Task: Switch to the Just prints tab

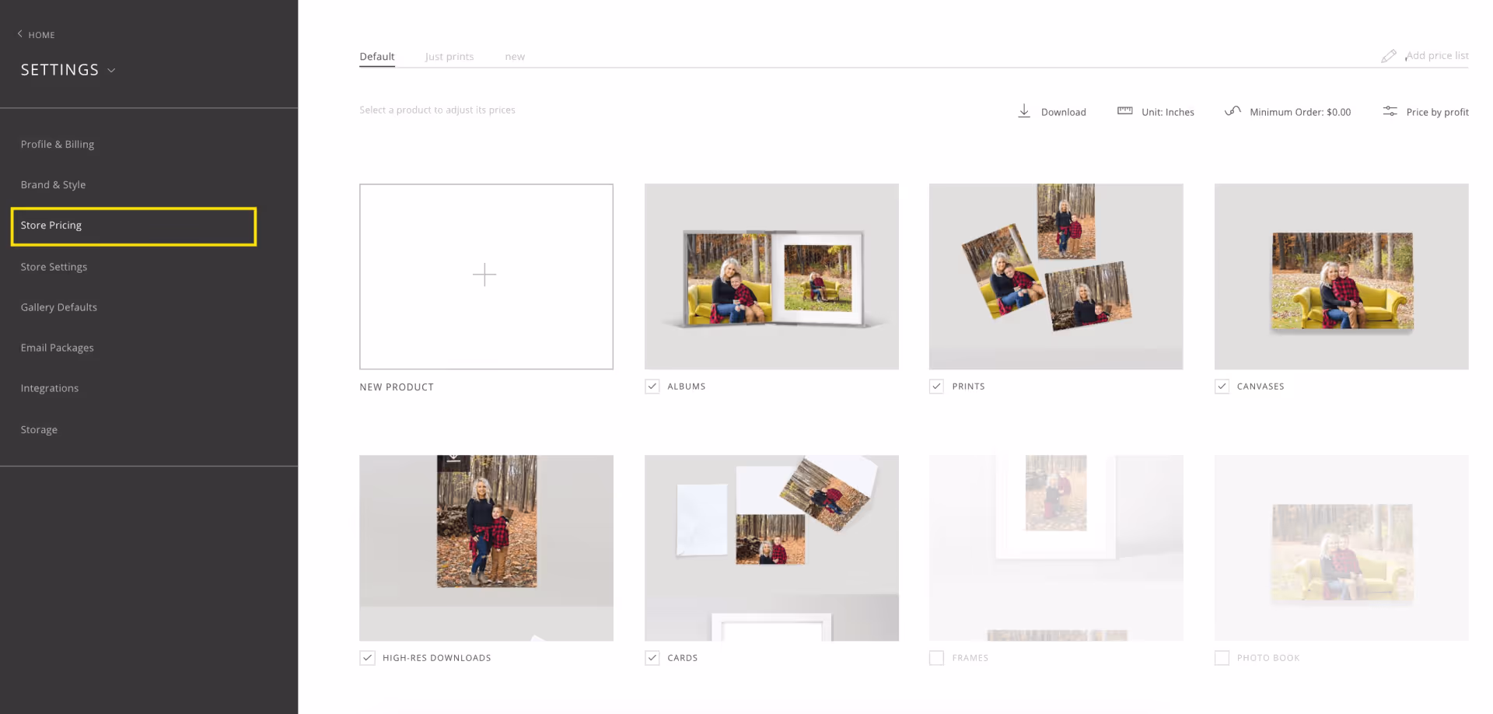Action: (449, 57)
